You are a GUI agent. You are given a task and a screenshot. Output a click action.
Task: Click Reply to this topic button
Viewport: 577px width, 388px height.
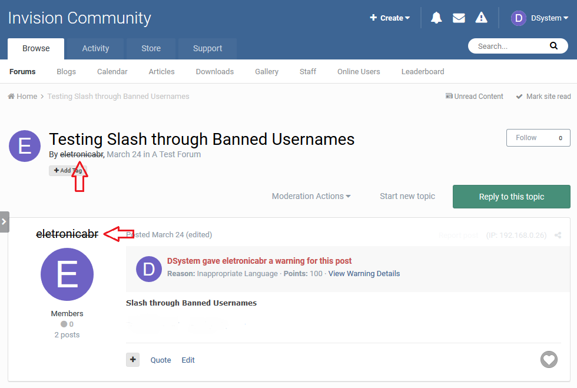pyautogui.click(x=511, y=197)
